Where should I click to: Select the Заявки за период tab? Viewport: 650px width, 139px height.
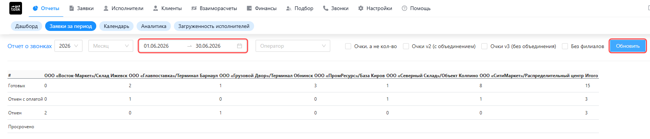(71, 26)
